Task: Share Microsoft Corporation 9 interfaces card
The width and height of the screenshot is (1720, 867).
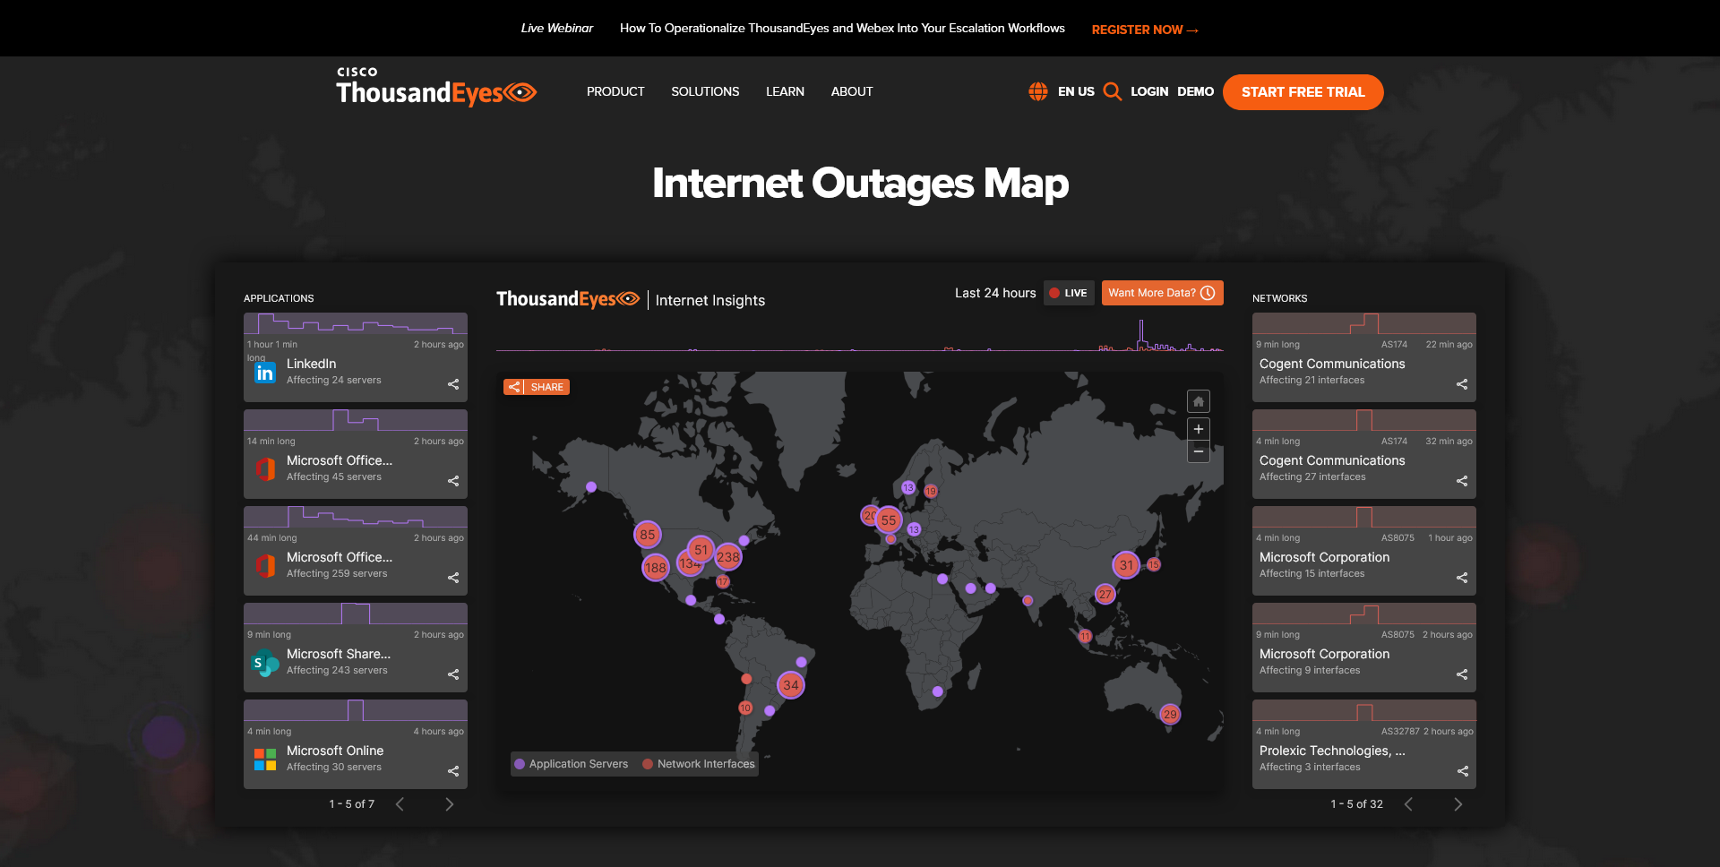Action: click(1462, 674)
